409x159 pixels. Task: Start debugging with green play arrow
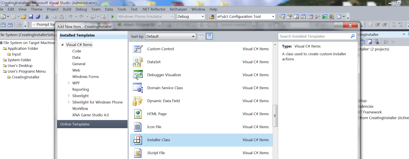(x=112, y=17)
